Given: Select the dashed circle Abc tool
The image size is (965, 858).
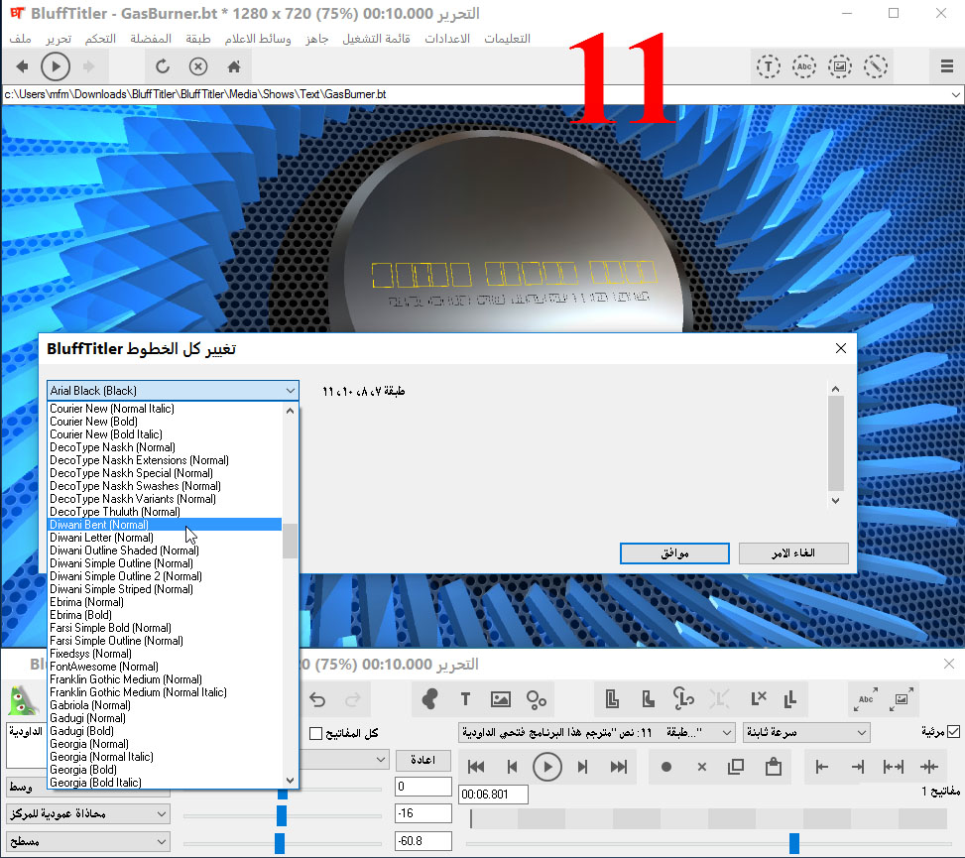Looking at the screenshot, I should point(803,66).
